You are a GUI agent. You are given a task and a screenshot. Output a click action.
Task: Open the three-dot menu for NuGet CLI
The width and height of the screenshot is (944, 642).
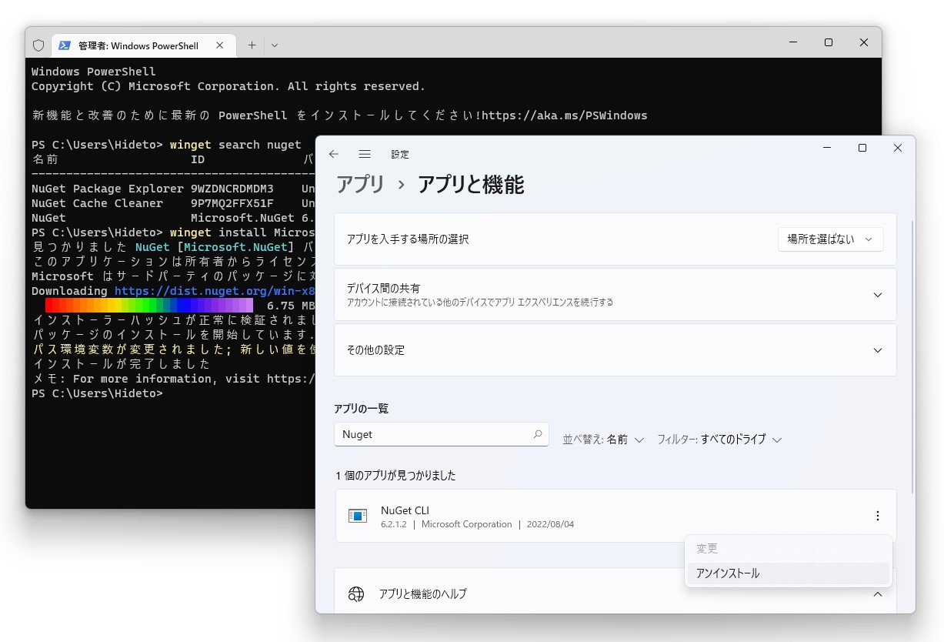(878, 516)
